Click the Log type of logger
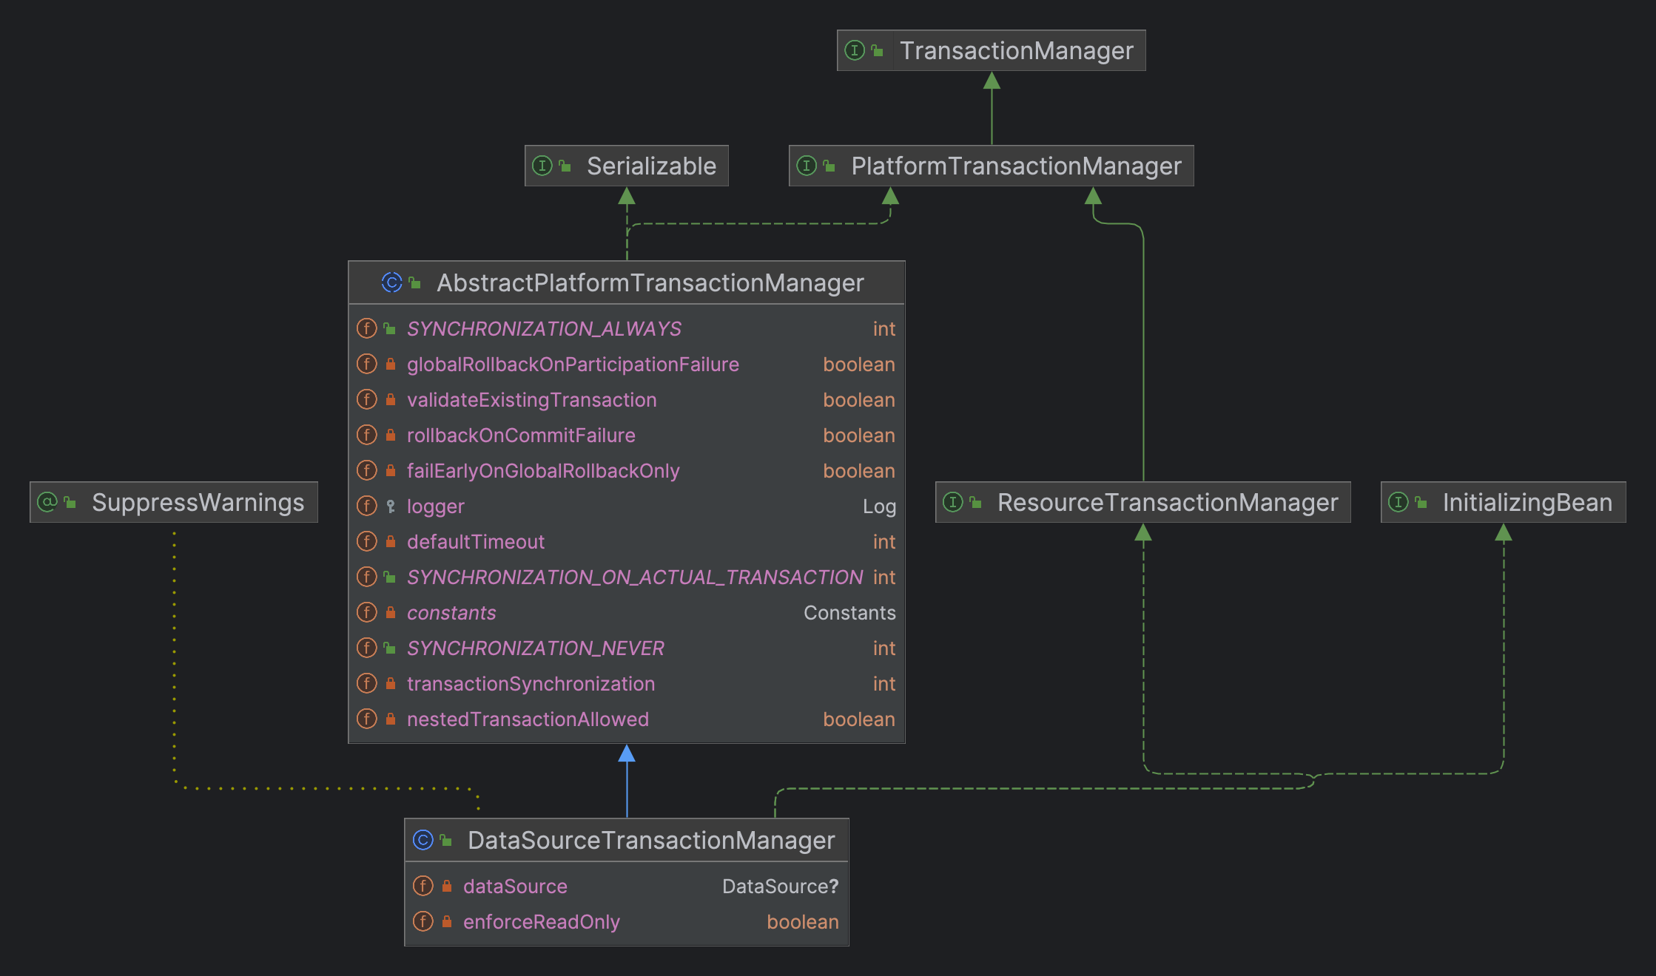 coord(879,506)
